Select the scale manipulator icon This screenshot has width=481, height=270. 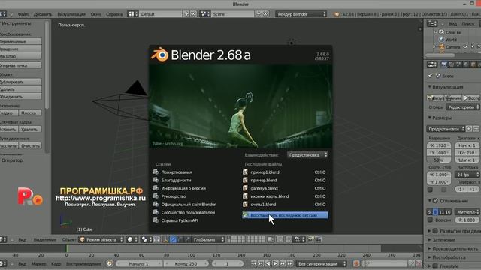click(187, 239)
